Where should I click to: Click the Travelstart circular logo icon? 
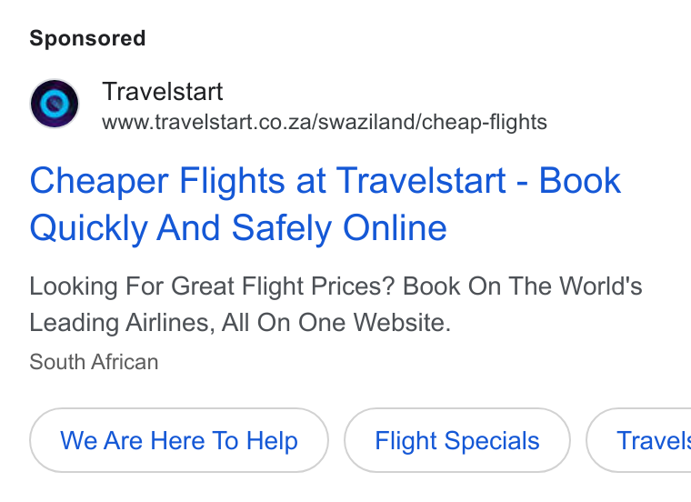click(55, 104)
